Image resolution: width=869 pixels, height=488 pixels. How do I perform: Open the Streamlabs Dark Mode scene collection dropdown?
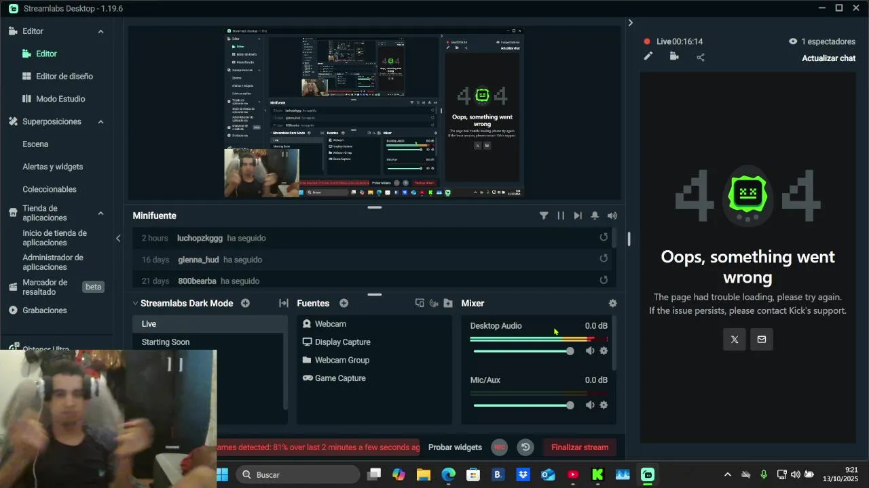click(183, 303)
